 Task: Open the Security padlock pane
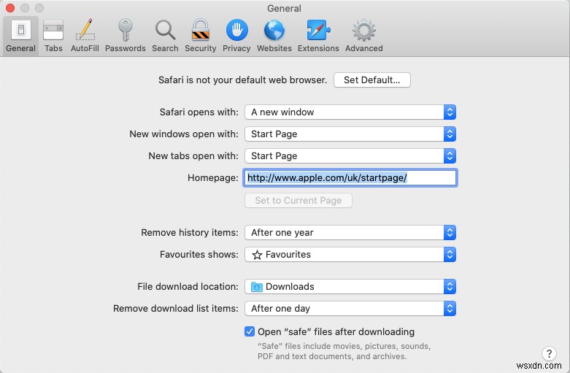200,35
